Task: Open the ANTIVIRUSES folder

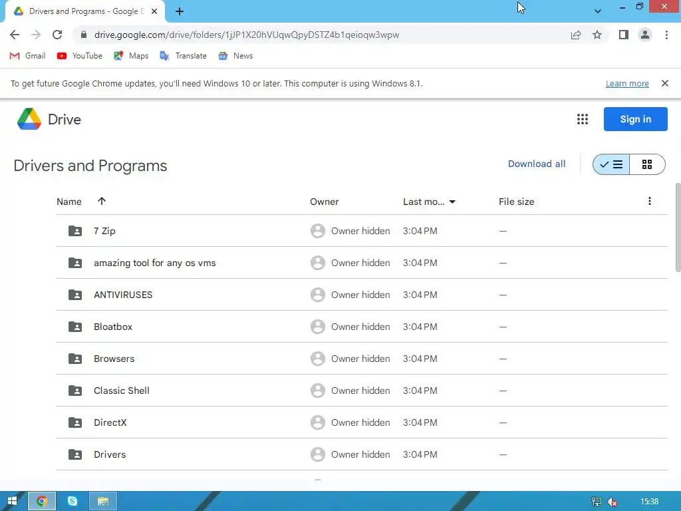Action: click(x=361, y=295)
